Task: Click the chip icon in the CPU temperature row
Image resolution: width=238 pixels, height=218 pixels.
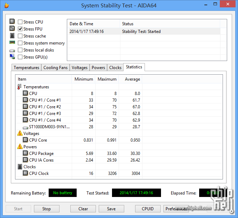Action: click(25, 93)
